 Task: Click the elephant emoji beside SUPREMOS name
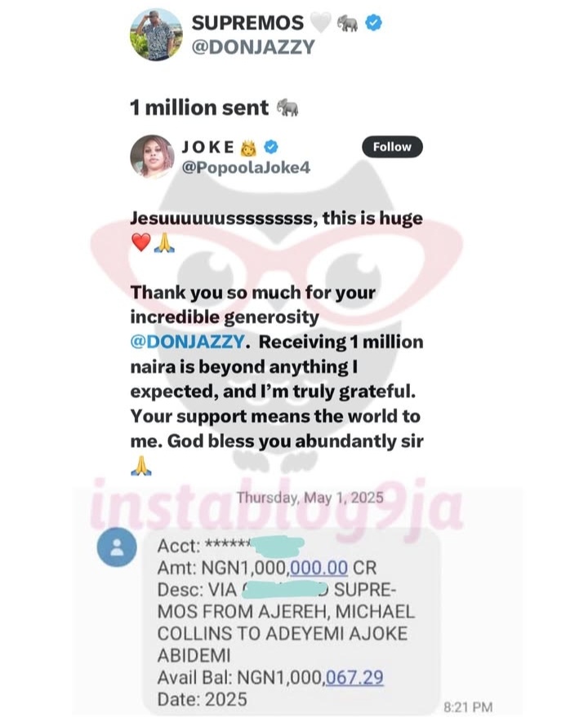tap(347, 23)
